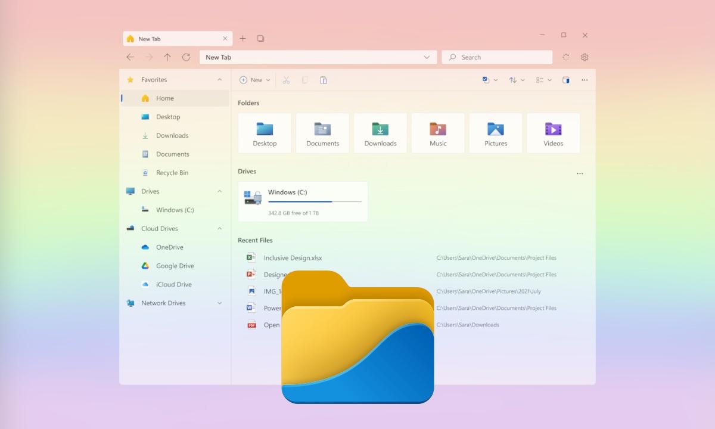
Task: Toggle the Favorites section collapsed
Action: tap(219, 79)
